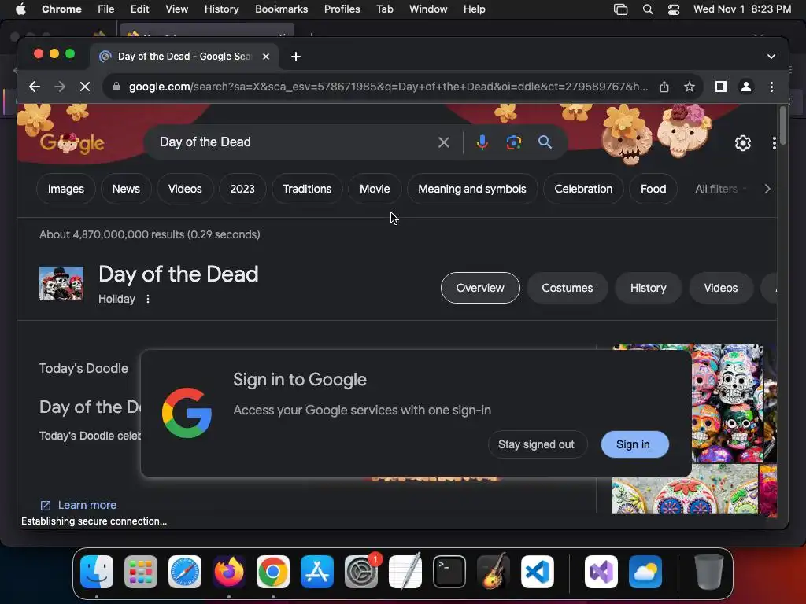Open the Edit menu
Image resolution: width=806 pixels, height=604 pixels.
coord(139,9)
